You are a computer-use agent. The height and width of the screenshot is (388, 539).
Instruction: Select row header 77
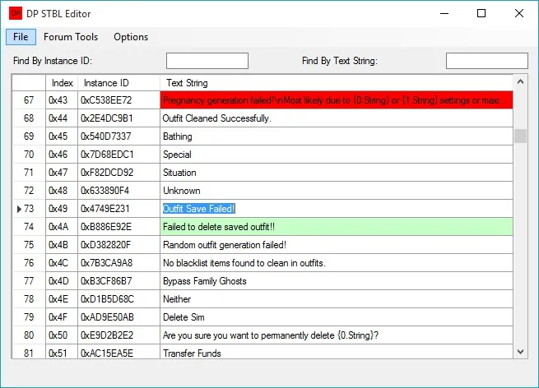[x=29, y=281]
